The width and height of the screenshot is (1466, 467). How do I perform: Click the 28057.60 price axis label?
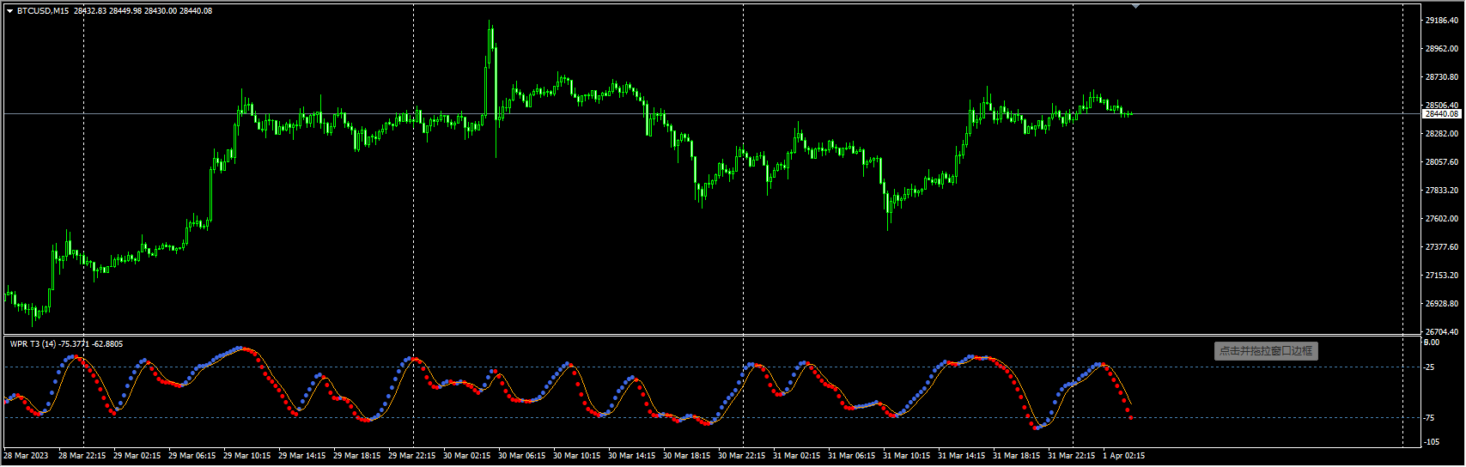click(x=1442, y=161)
